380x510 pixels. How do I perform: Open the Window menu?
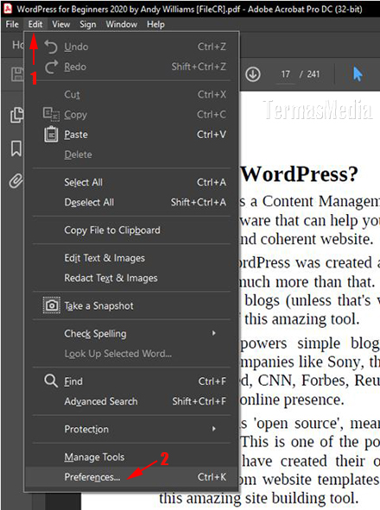(122, 24)
